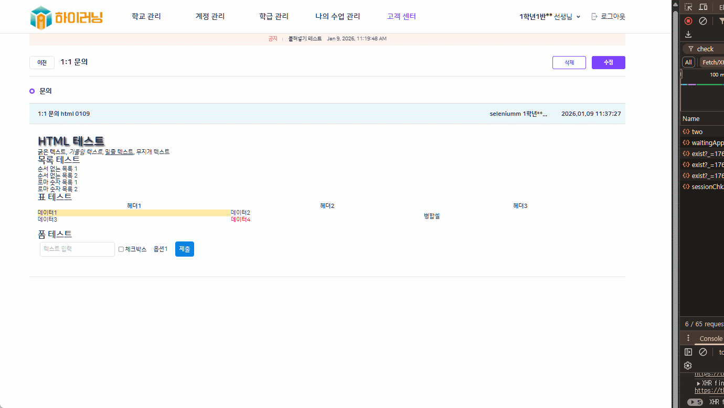This screenshot has width=724, height=408.
Task: Click the 삭제 button
Action: pos(569,63)
